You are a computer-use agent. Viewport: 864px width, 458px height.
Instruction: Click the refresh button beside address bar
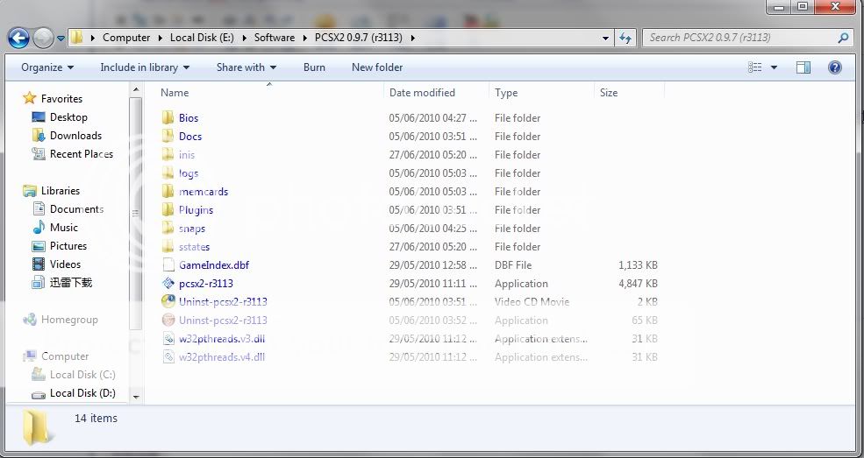pos(625,38)
